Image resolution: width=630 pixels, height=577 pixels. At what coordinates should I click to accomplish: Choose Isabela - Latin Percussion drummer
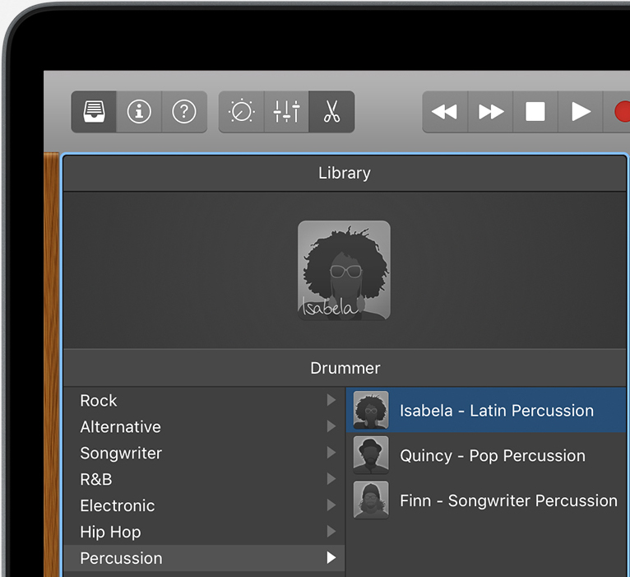click(486, 410)
